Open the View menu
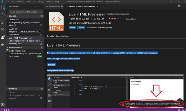186x111 pixels. [x=28, y=1]
